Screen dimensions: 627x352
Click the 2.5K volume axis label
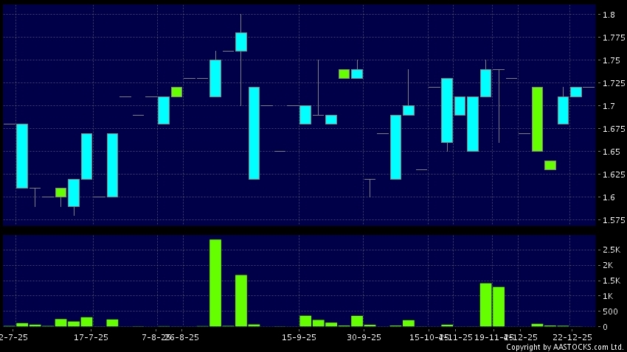[611, 250]
